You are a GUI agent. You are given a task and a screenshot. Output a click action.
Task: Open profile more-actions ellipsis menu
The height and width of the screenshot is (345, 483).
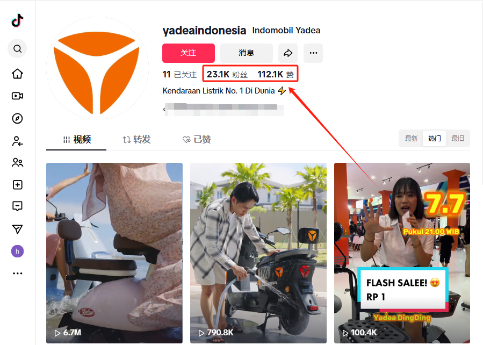coord(313,53)
